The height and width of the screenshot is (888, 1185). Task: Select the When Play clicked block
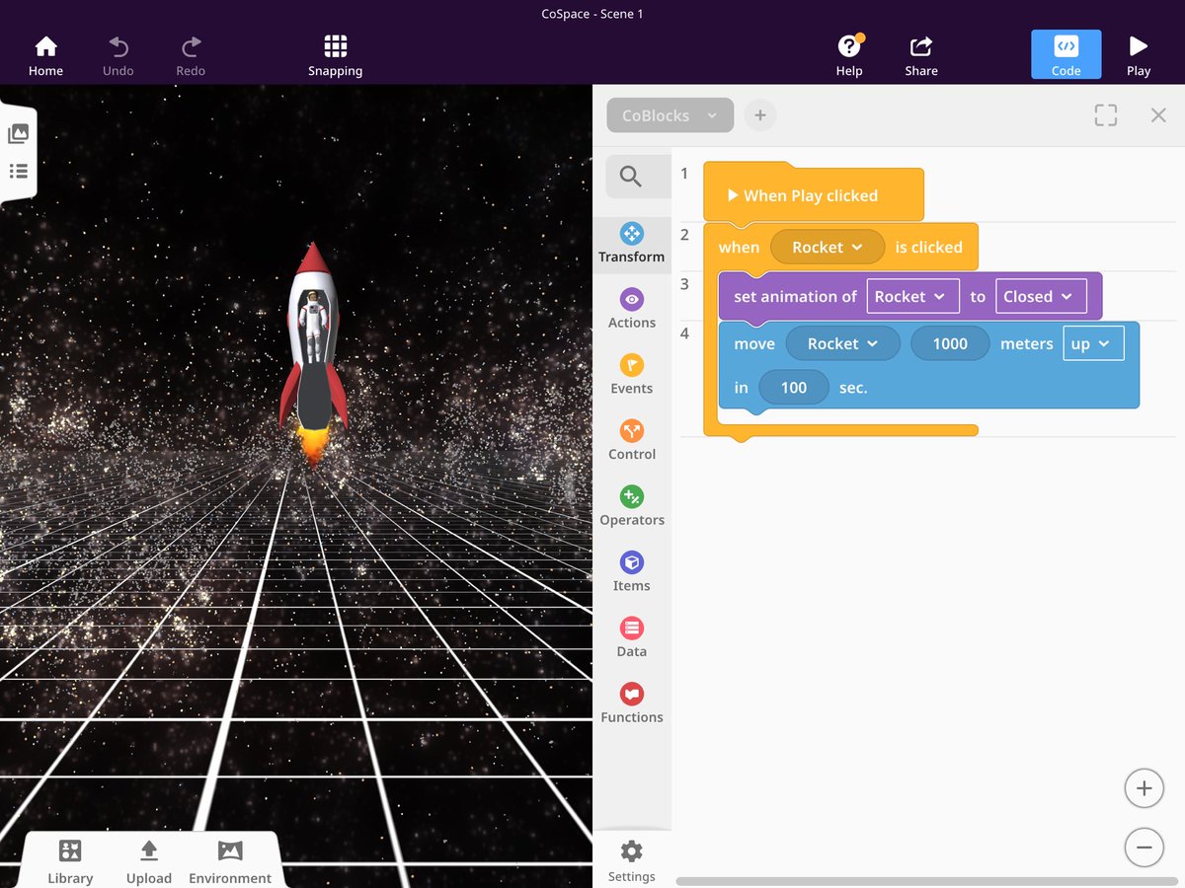814,194
